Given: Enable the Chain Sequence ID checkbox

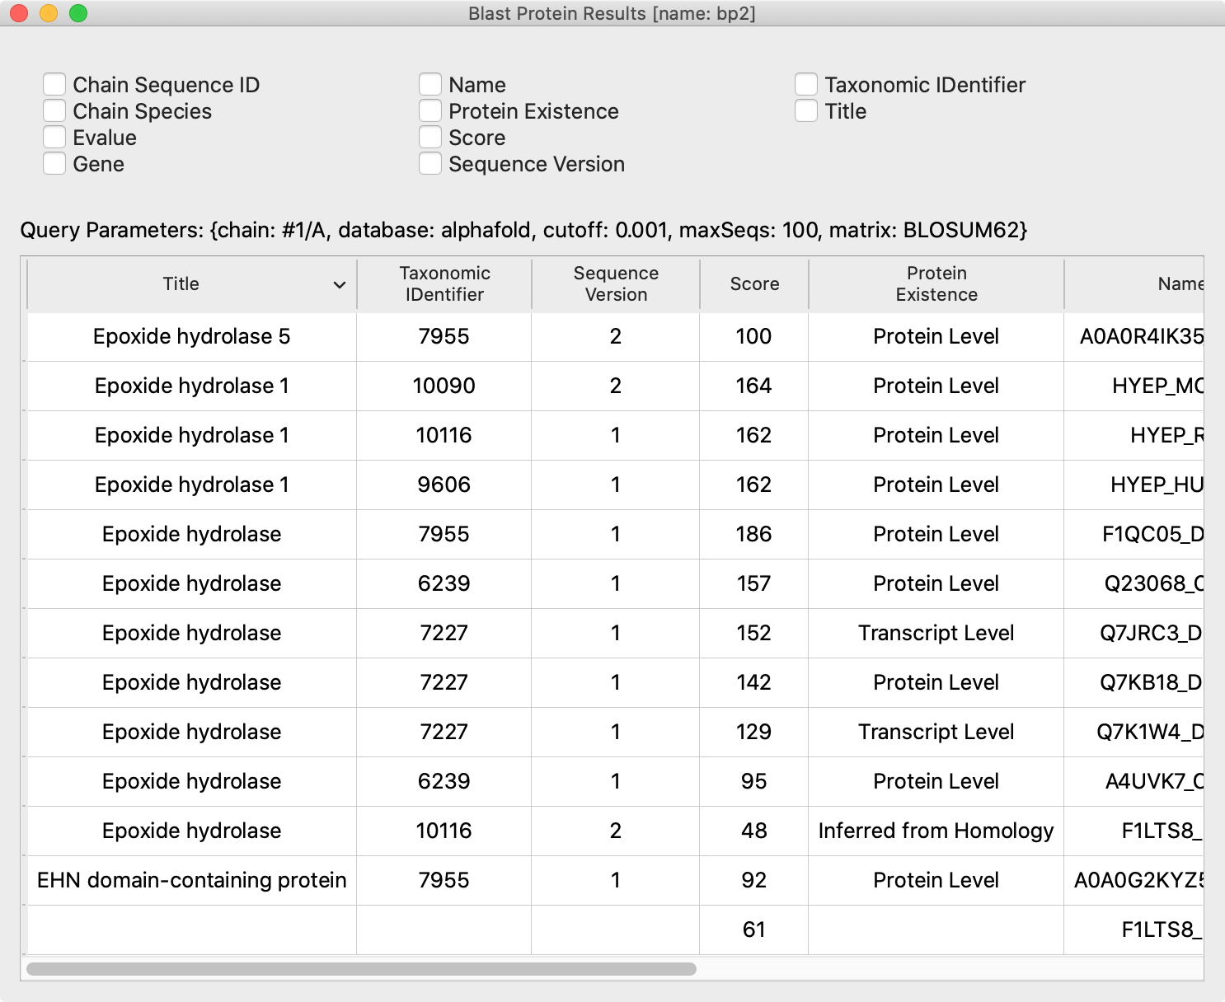Looking at the screenshot, I should (54, 85).
